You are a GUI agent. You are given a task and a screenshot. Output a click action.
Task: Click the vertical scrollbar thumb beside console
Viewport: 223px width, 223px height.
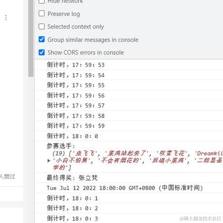click(x=31, y=38)
